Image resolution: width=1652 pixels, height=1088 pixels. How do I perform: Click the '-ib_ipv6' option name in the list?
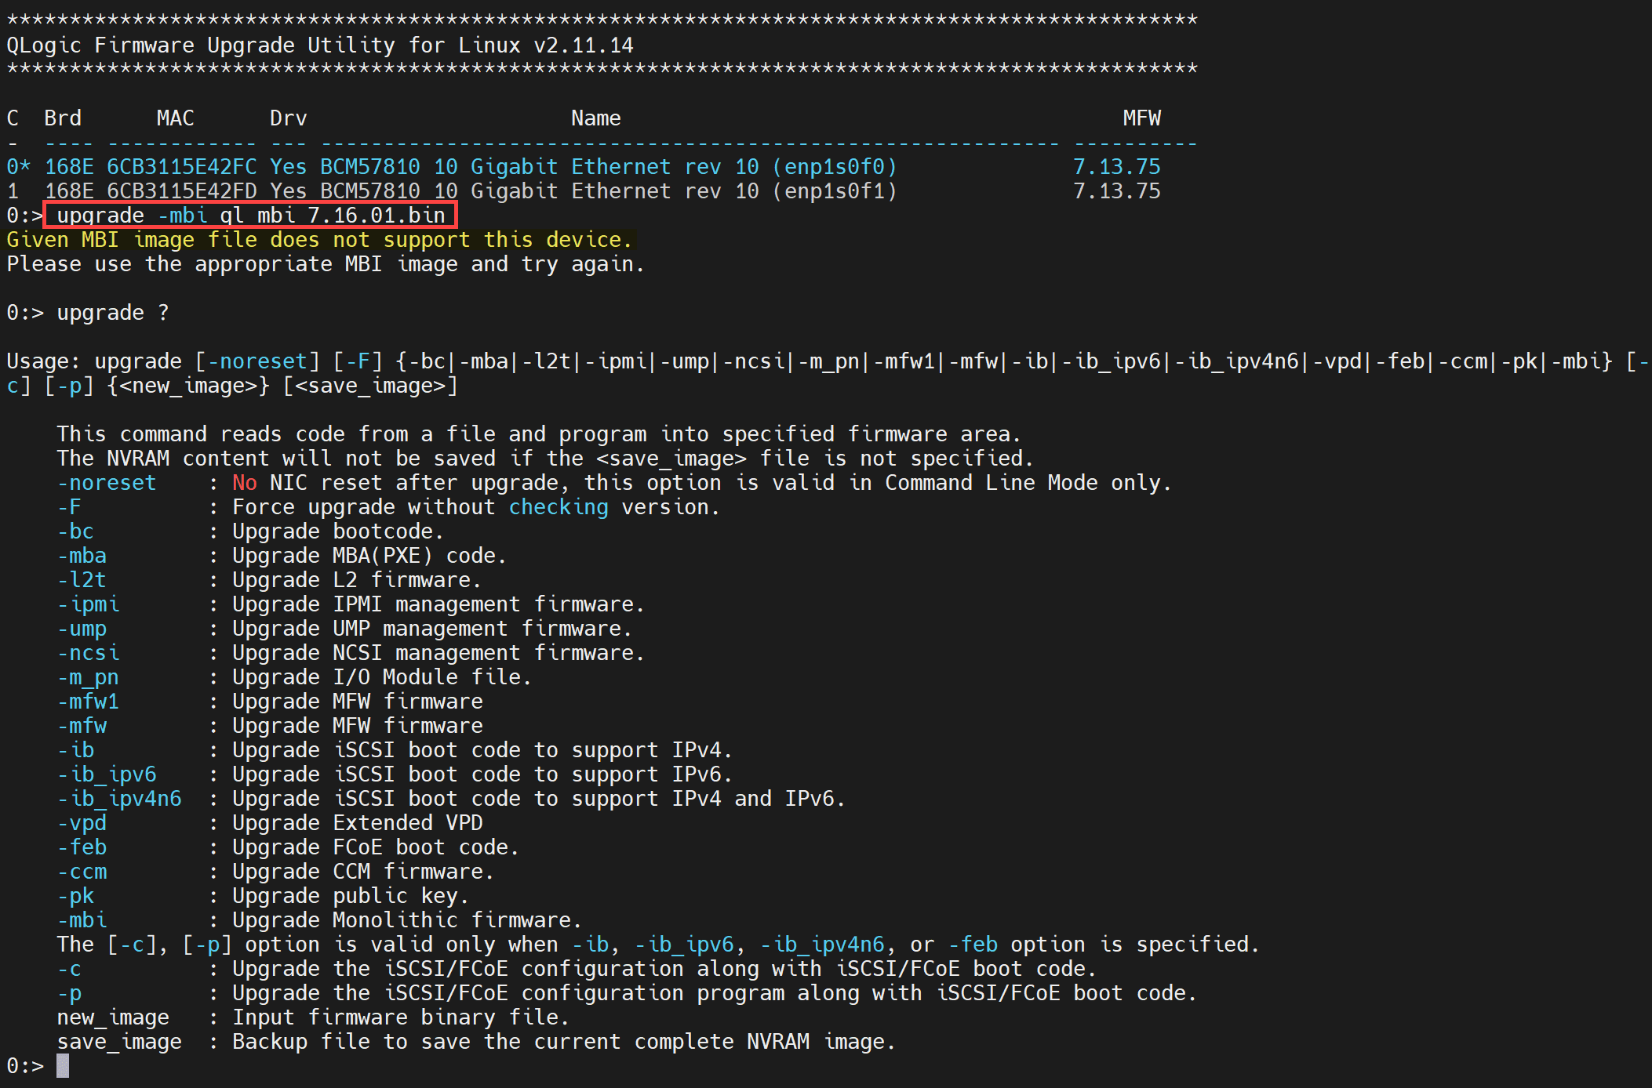pyautogui.click(x=106, y=774)
